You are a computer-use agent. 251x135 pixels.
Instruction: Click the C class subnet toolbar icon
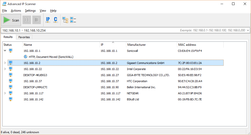pyautogui.click(x=55, y=20)
